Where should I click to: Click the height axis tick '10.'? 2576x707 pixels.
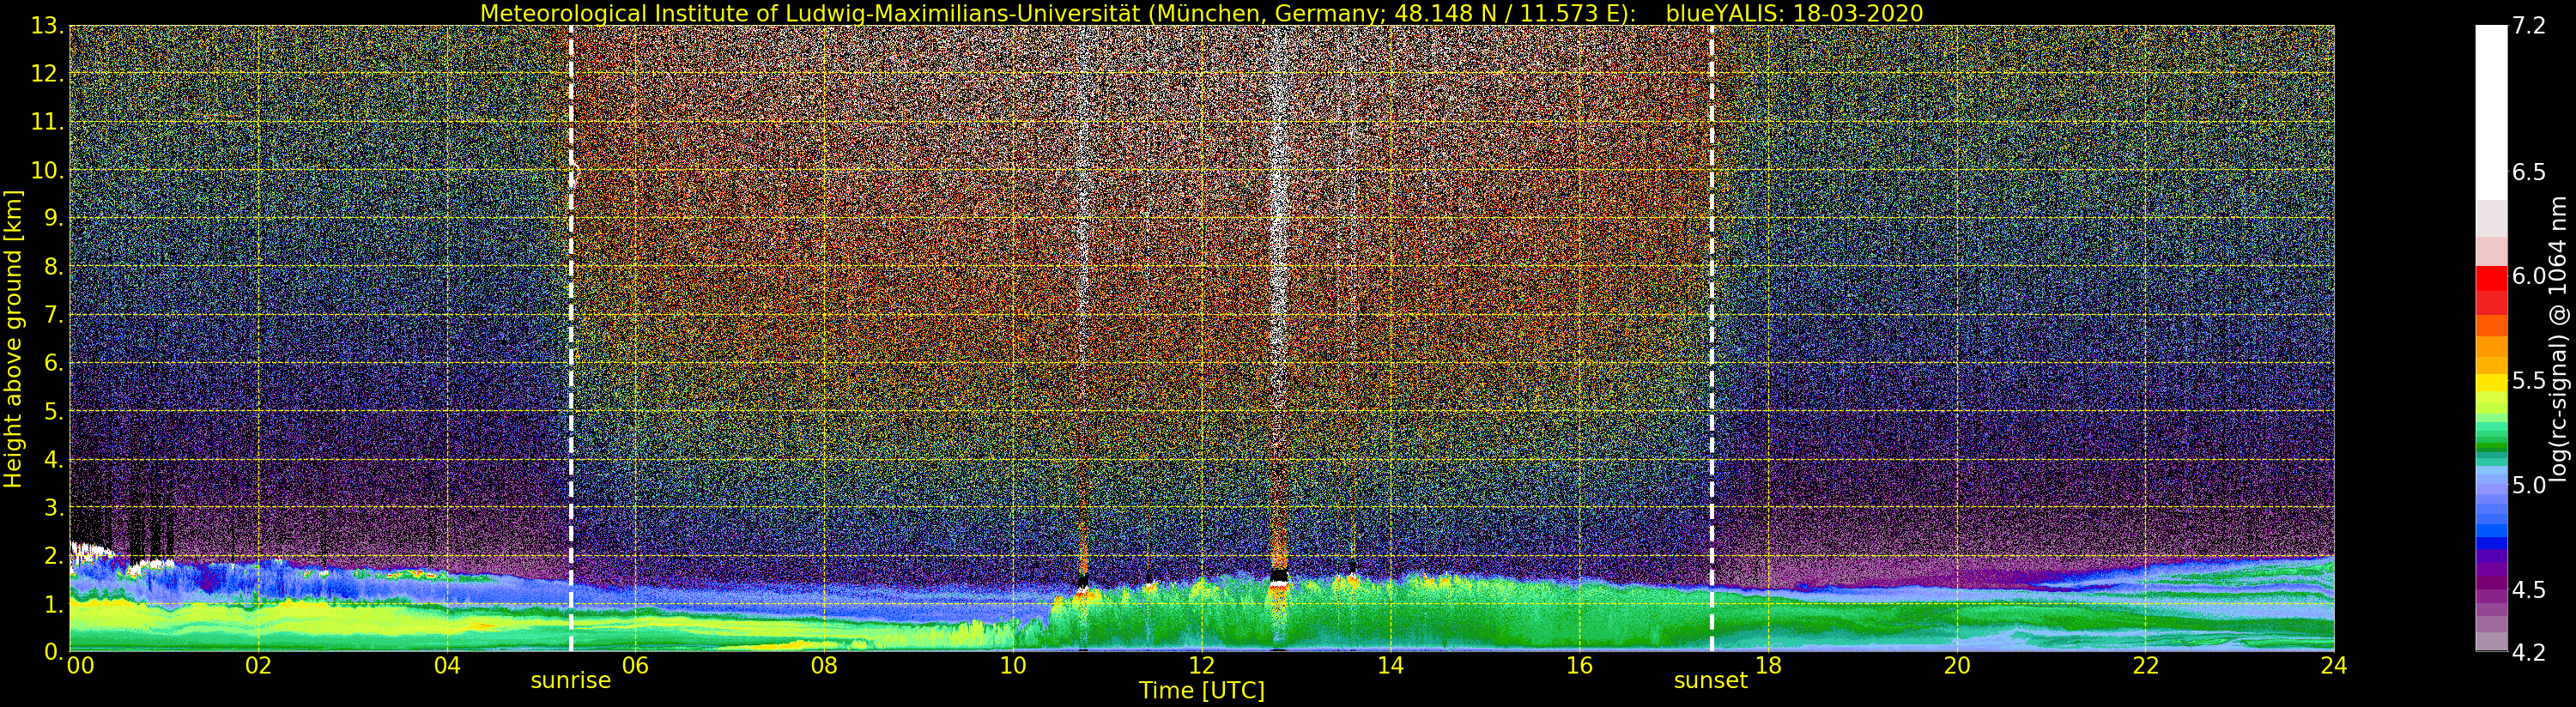47,170
